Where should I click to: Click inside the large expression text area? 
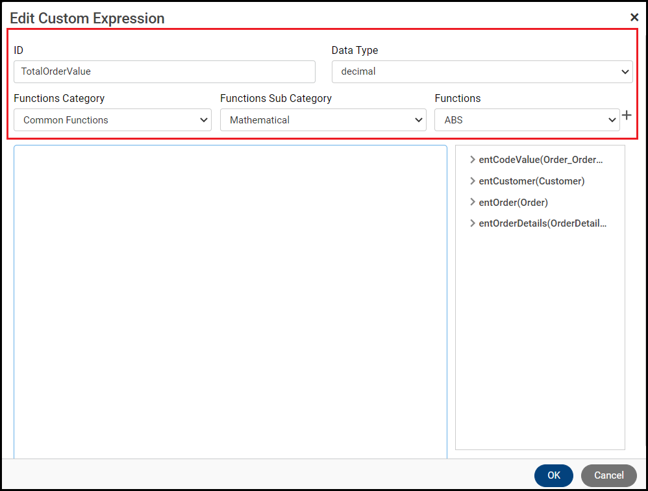[231, 299]
